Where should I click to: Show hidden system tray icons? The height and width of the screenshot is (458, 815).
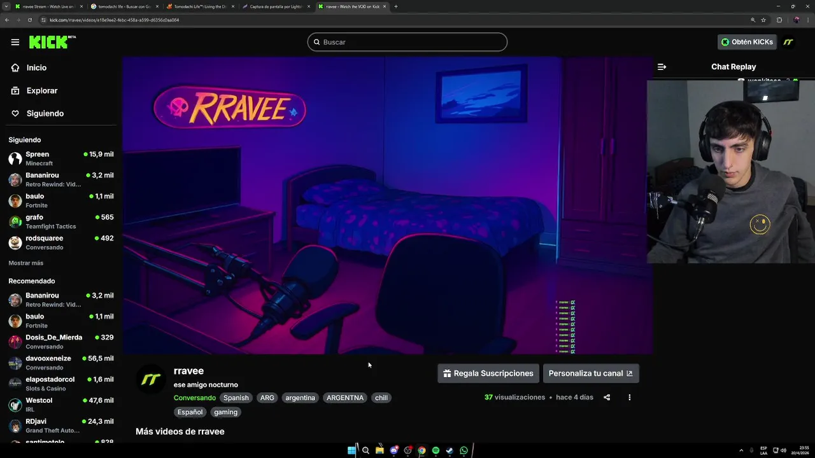pyautogui.click(x=741, y=450)
